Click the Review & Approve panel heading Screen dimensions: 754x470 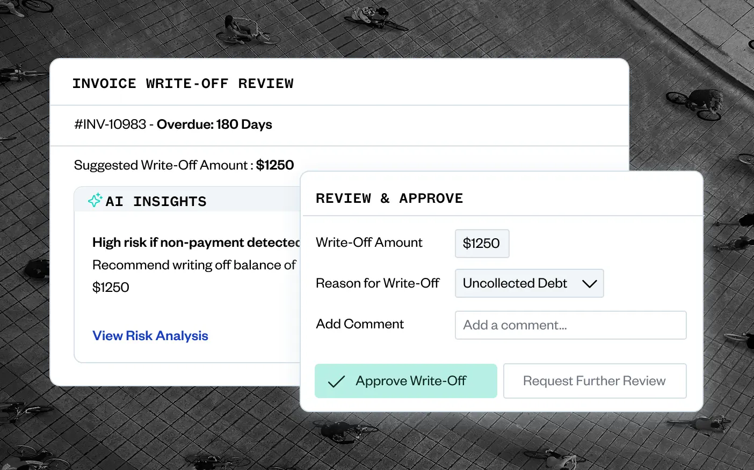(x=389, y=199)
